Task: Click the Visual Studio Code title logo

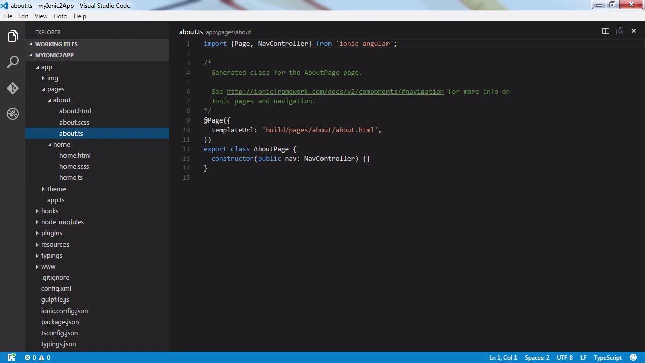Action: tap(4, 5)
